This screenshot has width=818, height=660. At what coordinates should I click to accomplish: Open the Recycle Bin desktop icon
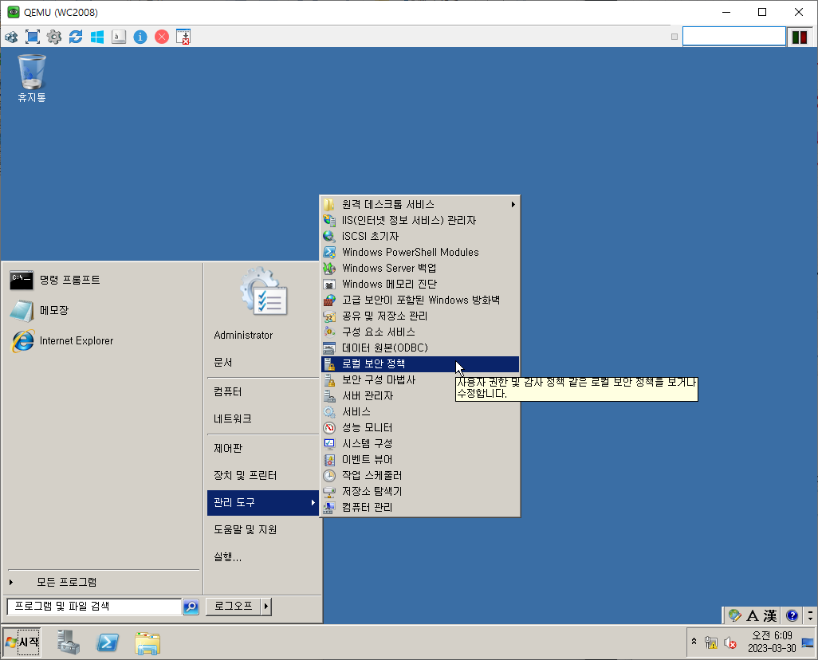(32, 78)
